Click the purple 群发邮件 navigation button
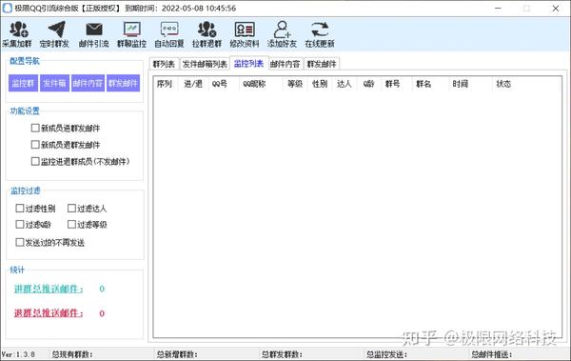 [123, 83]
